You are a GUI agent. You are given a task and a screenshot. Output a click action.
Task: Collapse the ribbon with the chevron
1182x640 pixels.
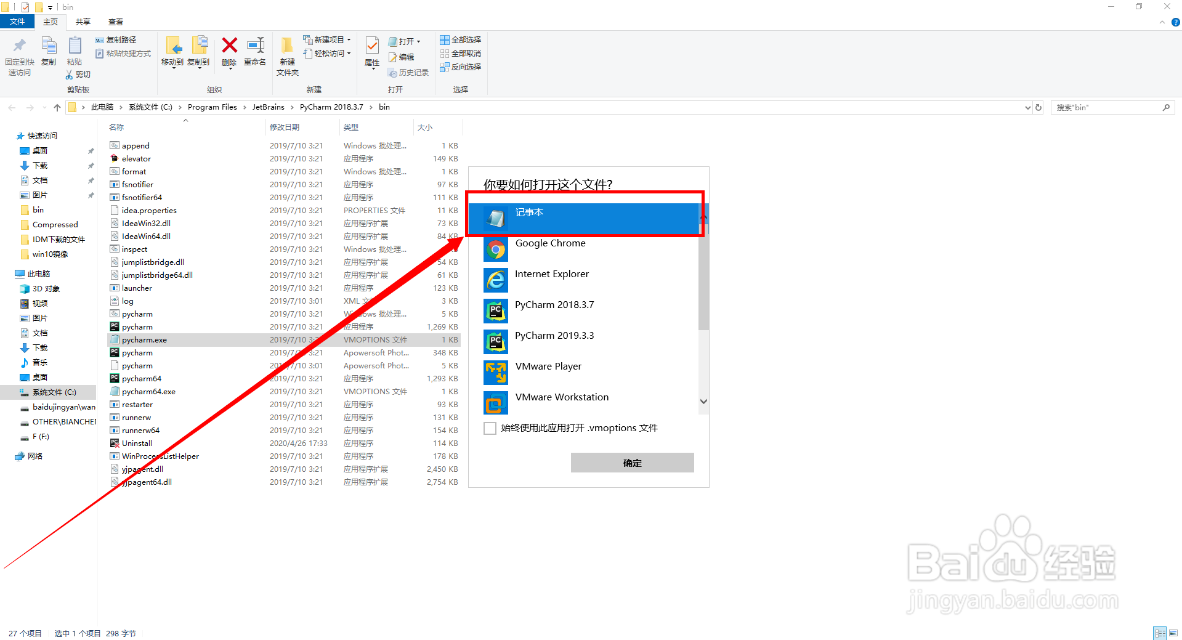tap(1162, 22)
